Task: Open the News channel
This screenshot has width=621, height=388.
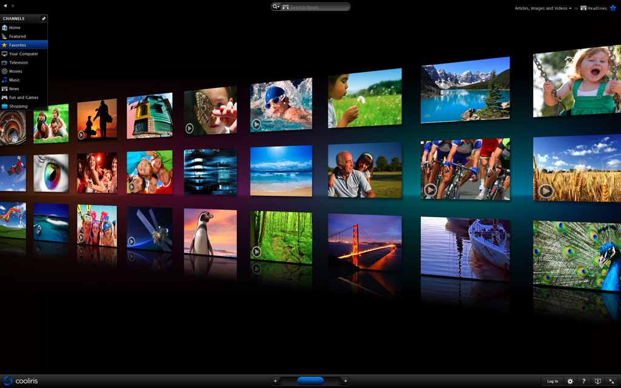Action: point(24,89)
